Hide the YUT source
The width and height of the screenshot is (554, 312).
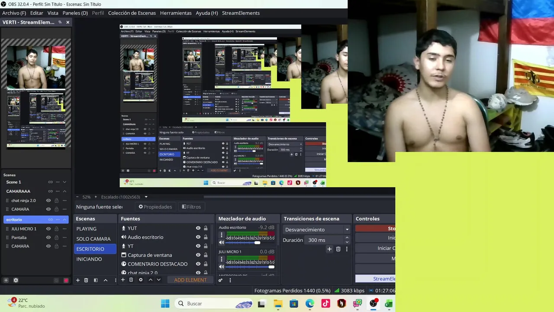pos(198,228)
